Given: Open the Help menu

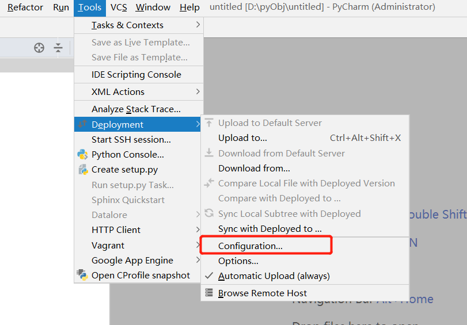Looking at the screenshot, I should coord(189,7).
